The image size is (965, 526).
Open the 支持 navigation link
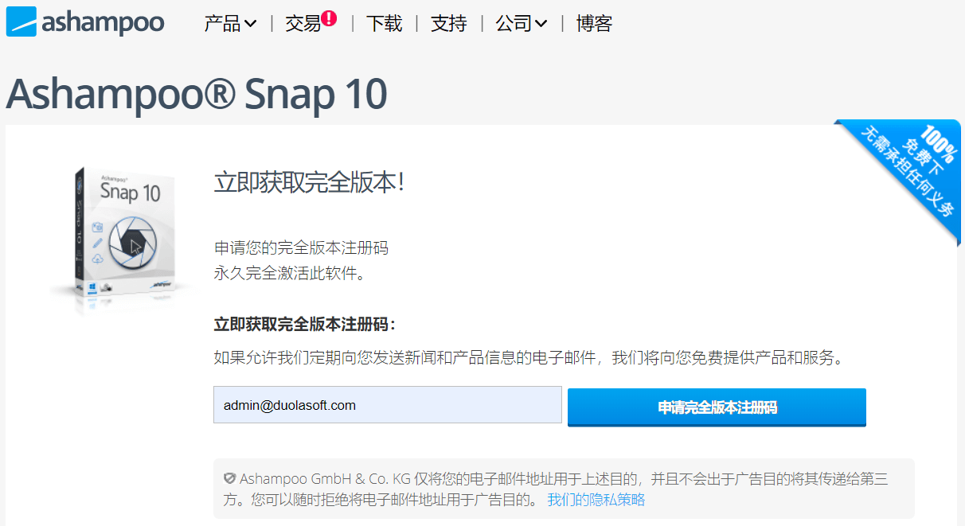448,24
